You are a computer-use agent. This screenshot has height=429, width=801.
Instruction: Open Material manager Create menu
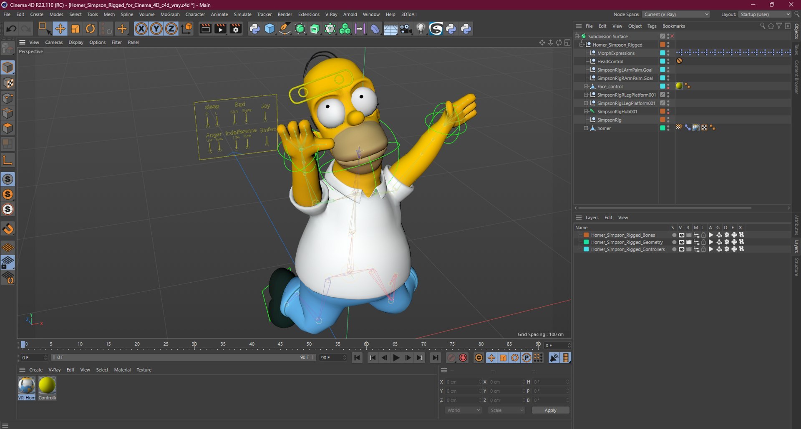(36, 370)
